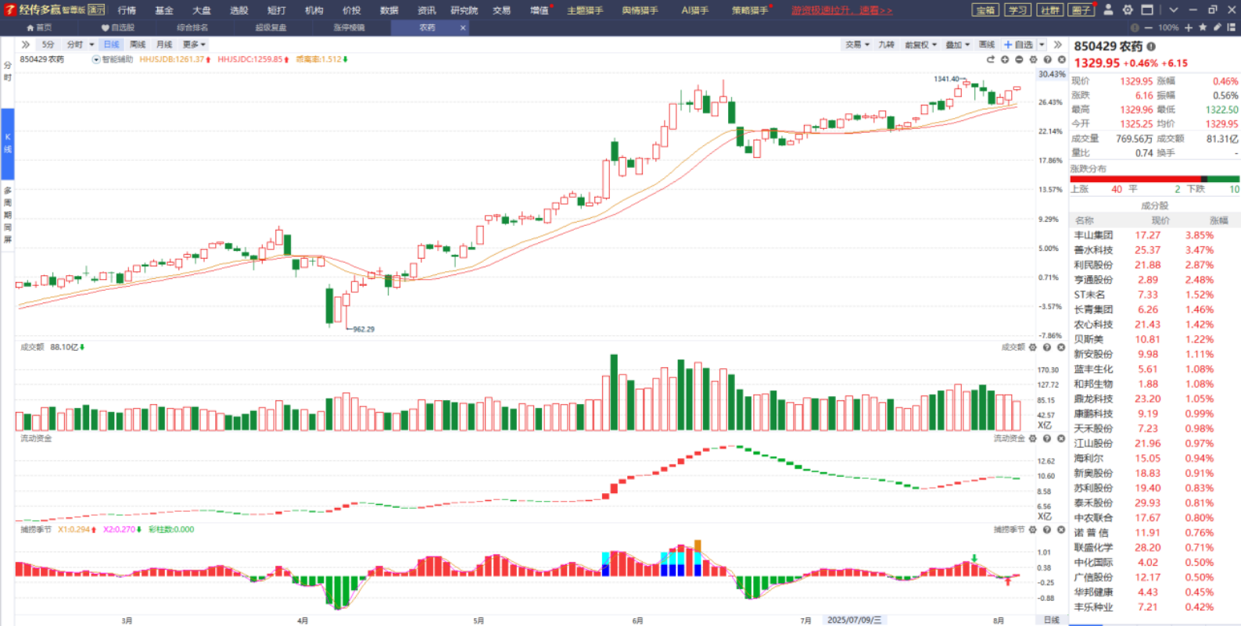
Task: Open 前复权 adjustment dropdown
Action: coord(920,45)
